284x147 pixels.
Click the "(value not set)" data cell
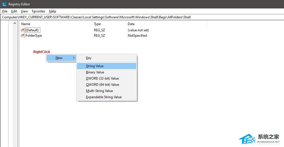(x=138, y=30)
